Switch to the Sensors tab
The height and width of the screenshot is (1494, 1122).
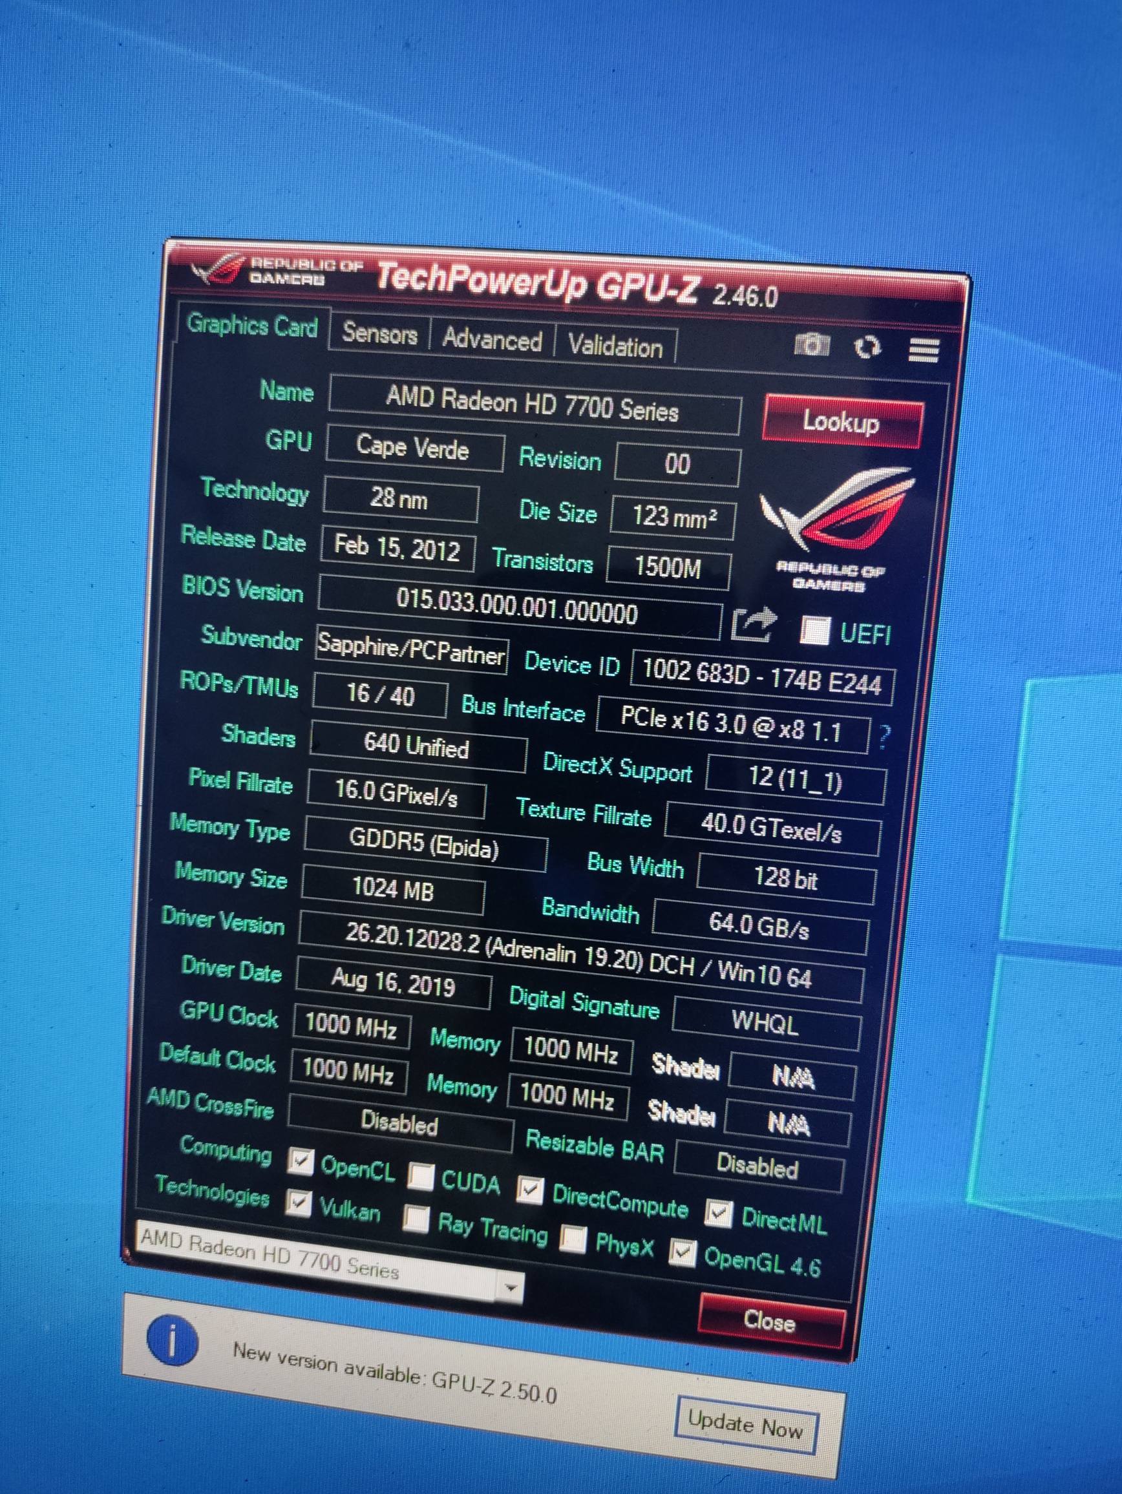pyautogui.click(x=379, y=333)
